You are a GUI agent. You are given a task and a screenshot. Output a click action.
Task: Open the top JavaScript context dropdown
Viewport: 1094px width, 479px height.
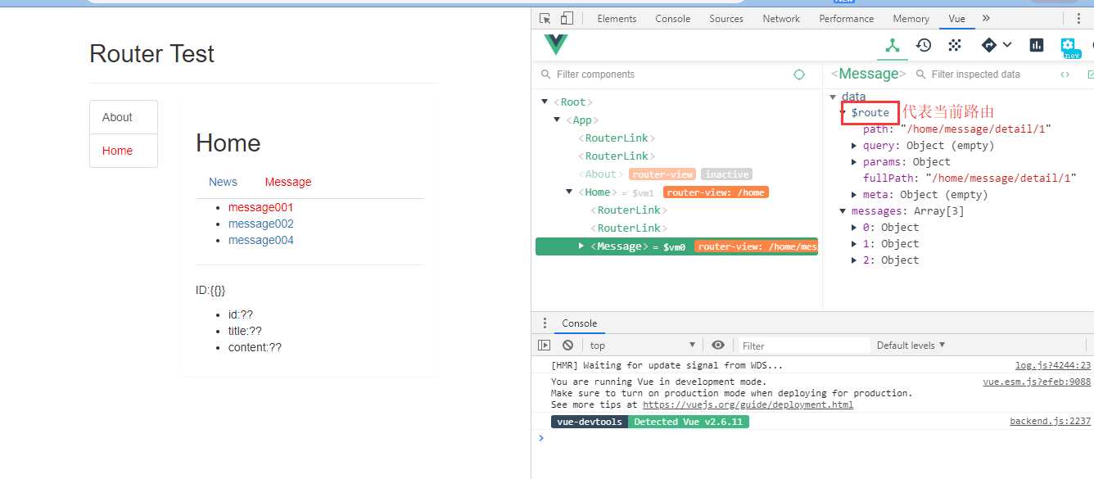[643, 346]
